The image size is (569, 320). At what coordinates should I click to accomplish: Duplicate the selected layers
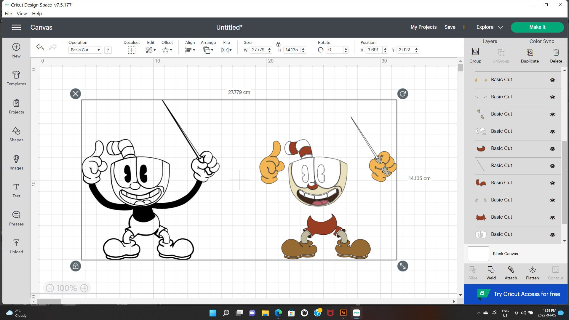(x=530, y=55)
